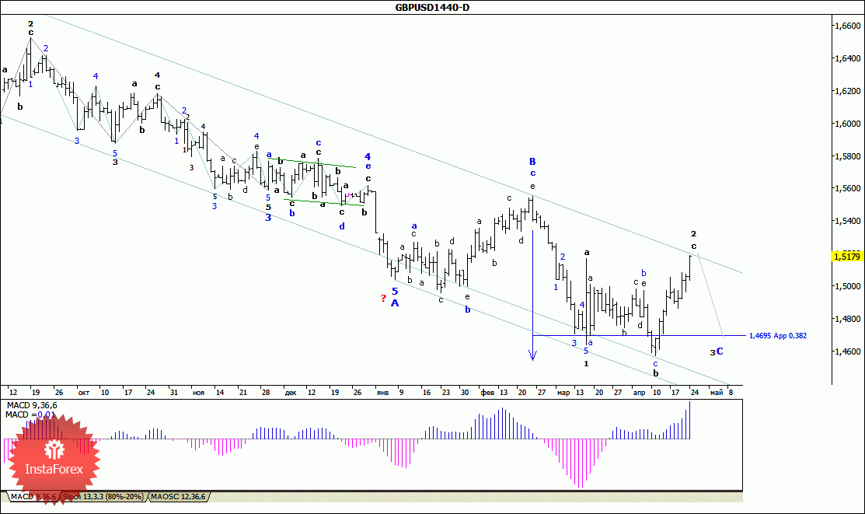Click the 1,6600 price axis label
865x514 pixels.
[x=848, y=26]
